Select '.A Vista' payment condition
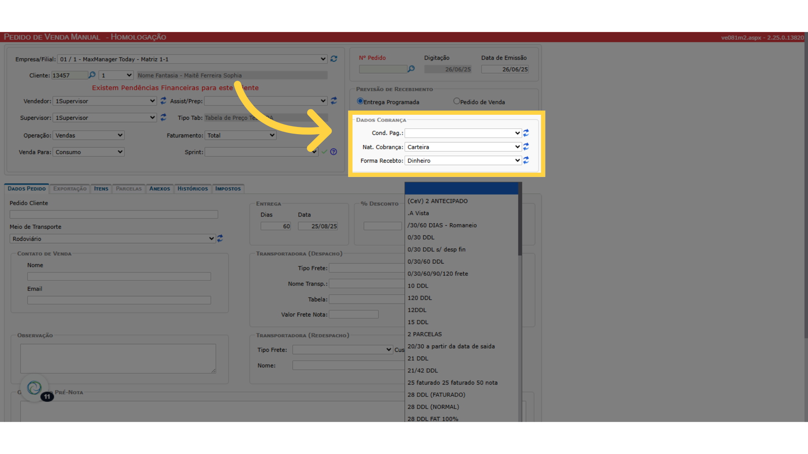Image resolution: width=808 pixels, height=454 pixels. click(461, 213)
